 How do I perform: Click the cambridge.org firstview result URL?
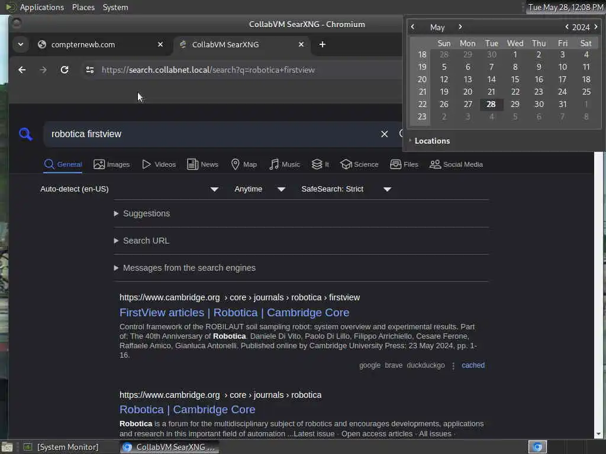tap(240, 298)
